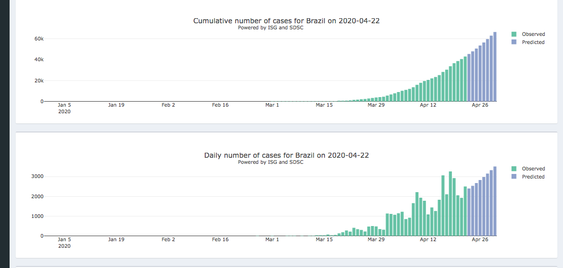Viewport: 563px width, 268px height.
Task: Click purple Predicted swatch in cumulative chart legend
Action: (514, 42)
